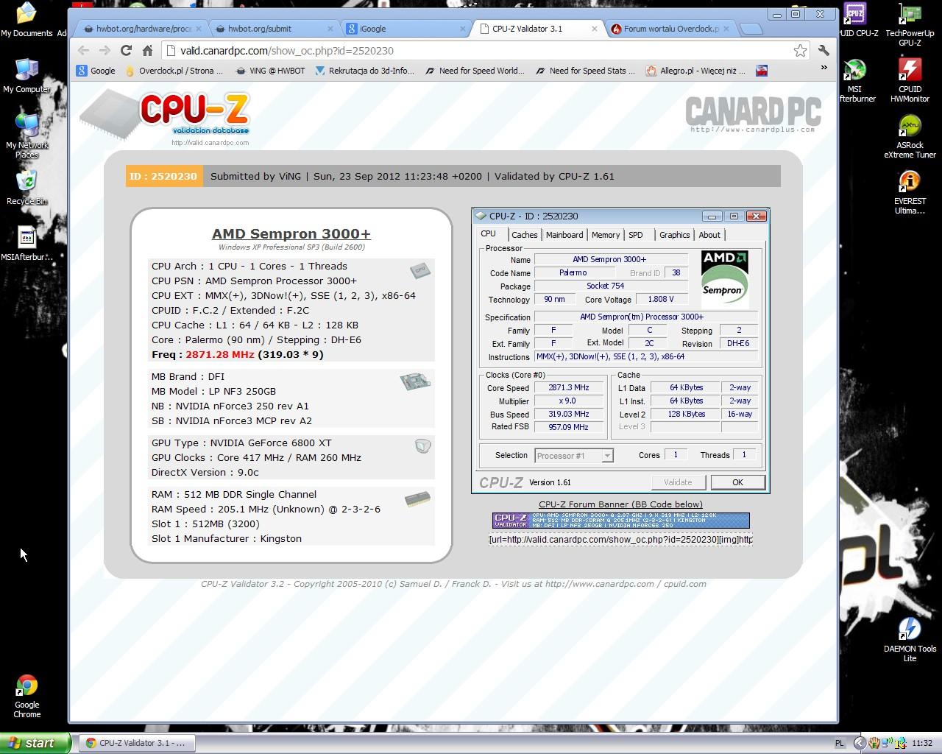The width and height of the screenshot is (942, 754).
Task: Click the Canard PC logo
Action: click(x=753, y=114)
